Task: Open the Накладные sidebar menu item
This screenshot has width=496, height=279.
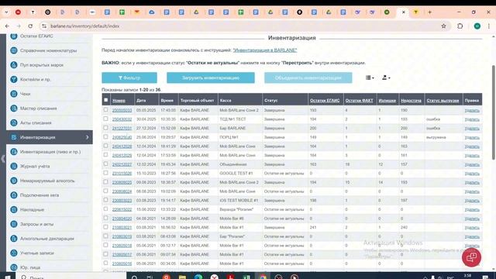Action: pos(50,210)
